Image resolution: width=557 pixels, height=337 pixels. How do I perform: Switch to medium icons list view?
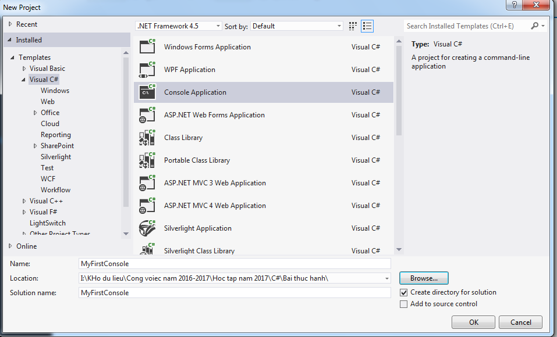pos(367,26)
